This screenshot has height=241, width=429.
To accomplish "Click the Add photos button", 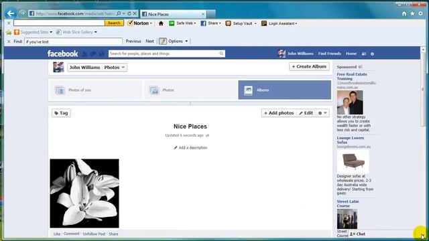I will click(279, 113).
